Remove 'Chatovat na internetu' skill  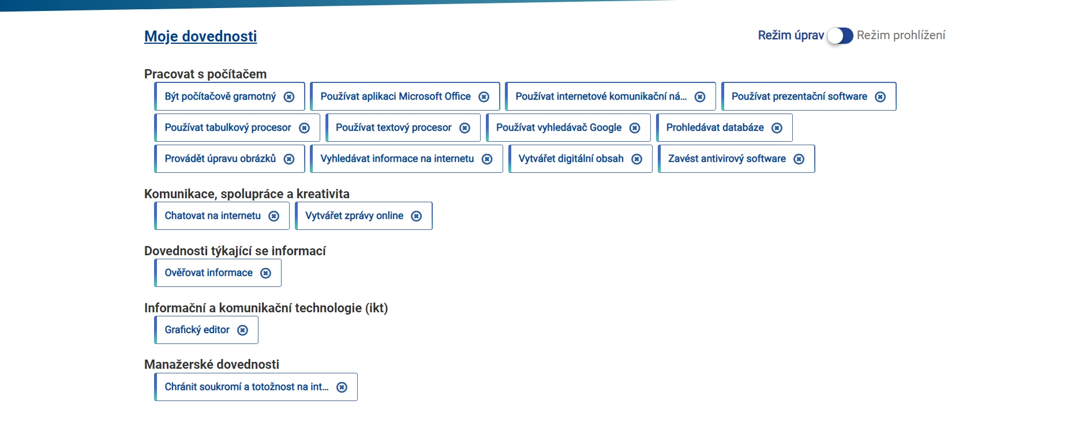click(274, 216)
